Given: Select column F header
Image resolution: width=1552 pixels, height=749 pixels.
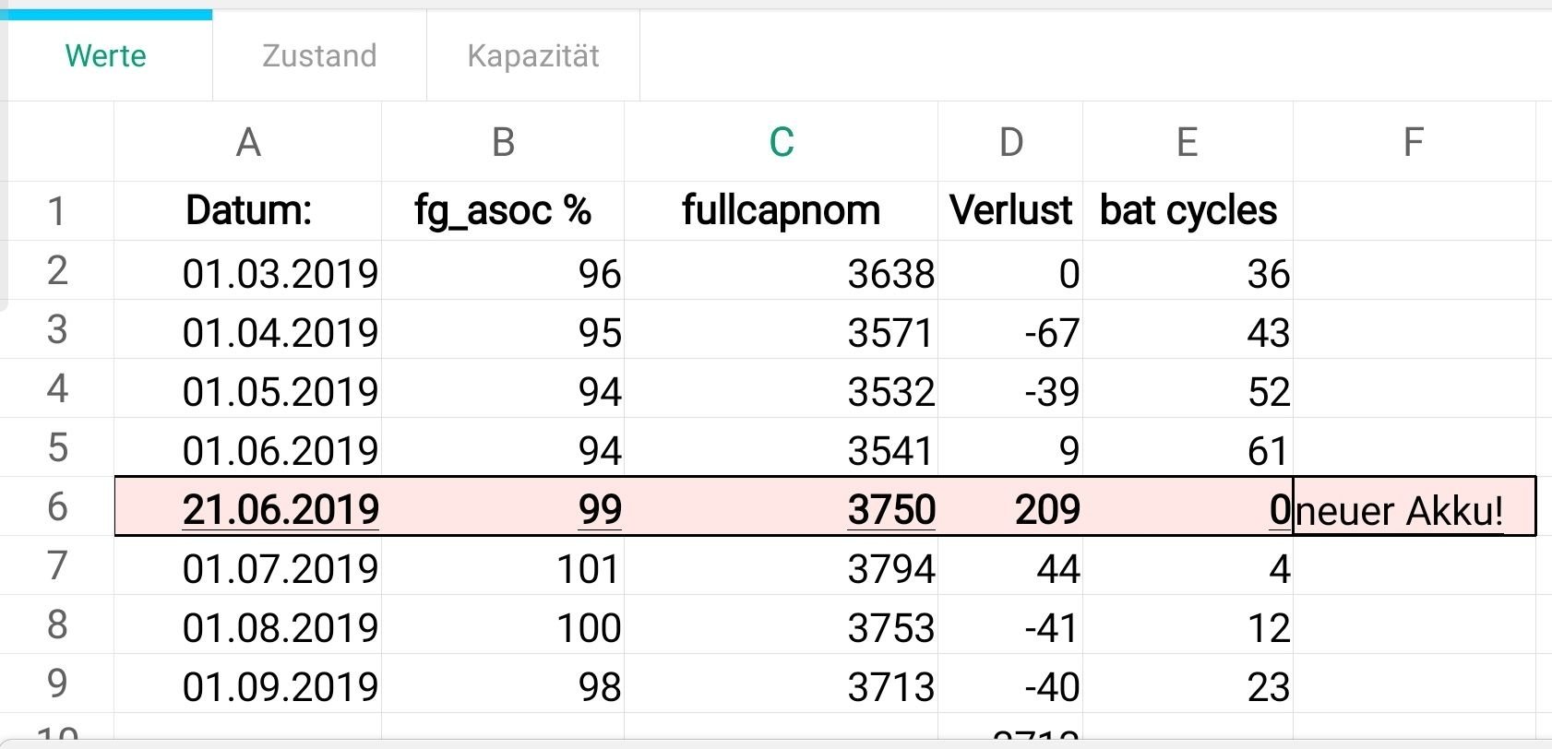Looking at the screenshot, I should point(1414,142).
